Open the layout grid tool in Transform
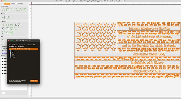The height and width of the screenshot is (99, 181). pos(11,33)
